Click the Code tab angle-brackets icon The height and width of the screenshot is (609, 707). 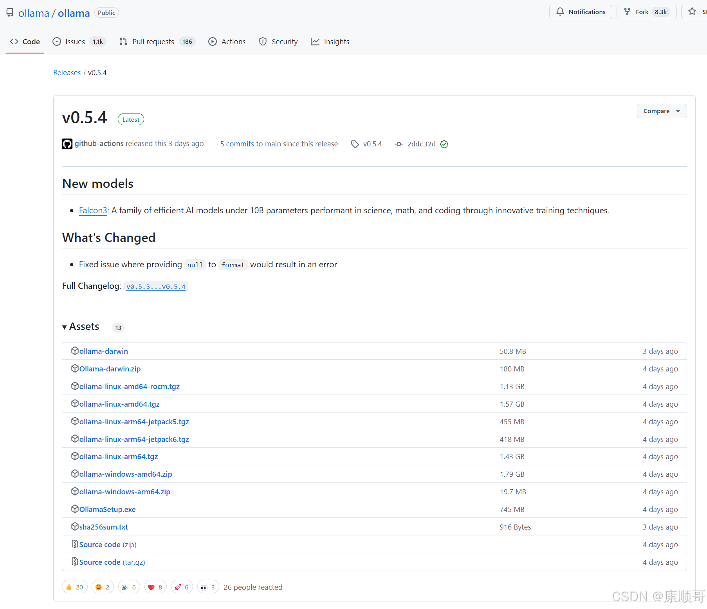click(x=14, y=41)
